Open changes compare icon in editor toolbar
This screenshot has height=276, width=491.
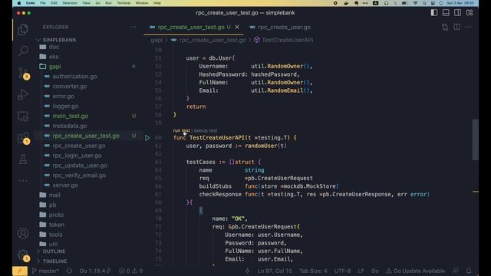[445, 28]
